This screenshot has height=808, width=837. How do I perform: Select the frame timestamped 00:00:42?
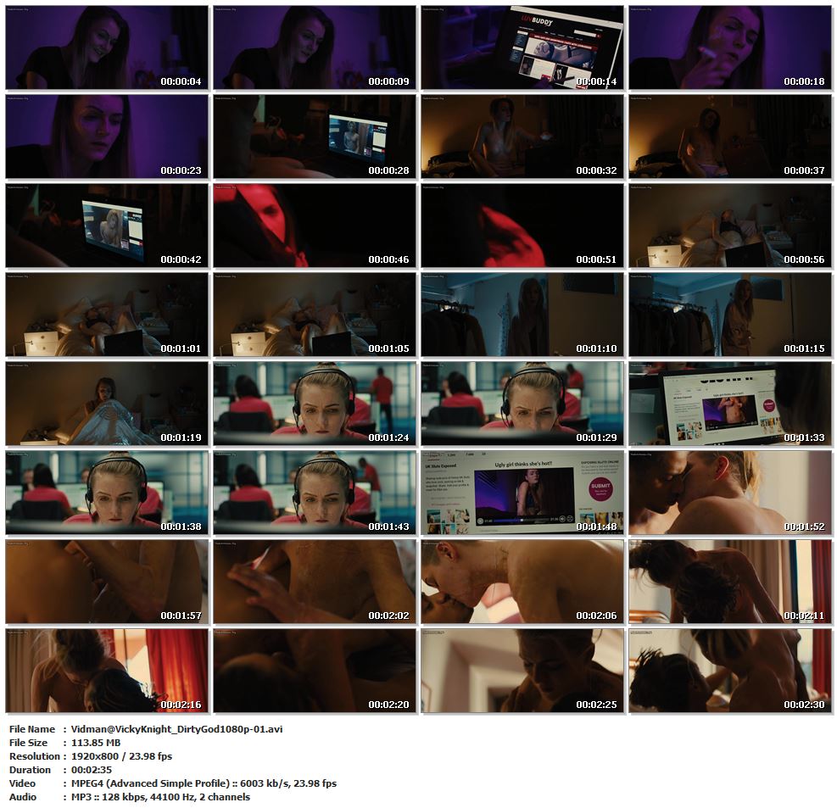[107, 226]
